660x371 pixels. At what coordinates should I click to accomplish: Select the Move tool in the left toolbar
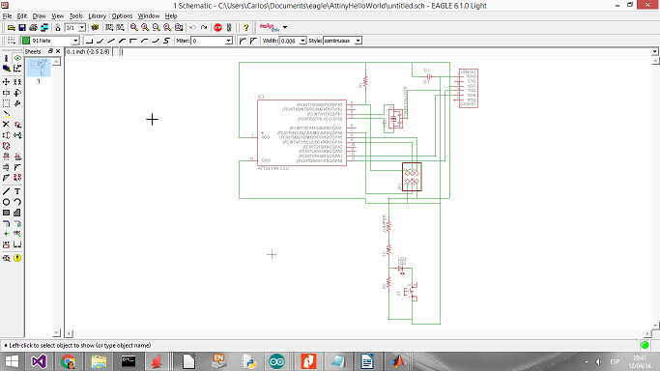pyautogui.click(x=7, y=82)
